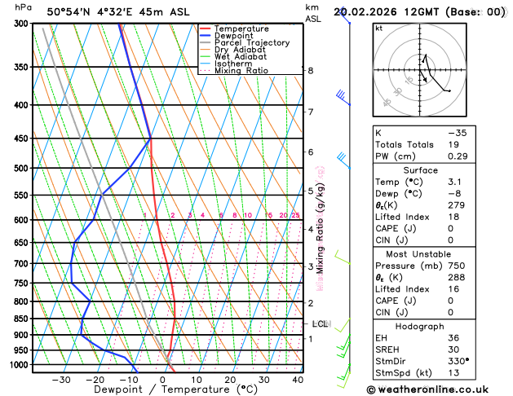Click the surface theta-e value '279'
The height and width of the screenshot is (396, 513).
pyautogui.click(x=457, y=205)
